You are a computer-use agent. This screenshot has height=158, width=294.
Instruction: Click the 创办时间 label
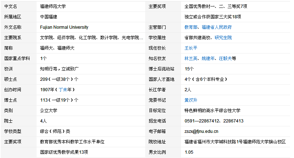pos(13,90)
